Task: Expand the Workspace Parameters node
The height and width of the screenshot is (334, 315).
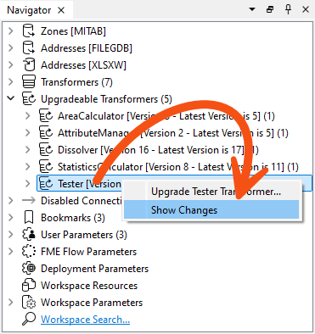Action: pyautogui.click(x=11, y=303)
